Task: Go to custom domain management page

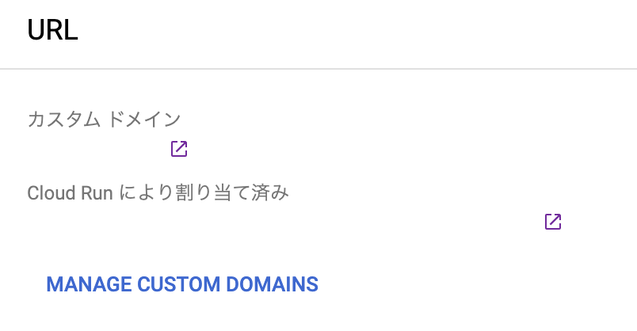Action: pos(182,284)
